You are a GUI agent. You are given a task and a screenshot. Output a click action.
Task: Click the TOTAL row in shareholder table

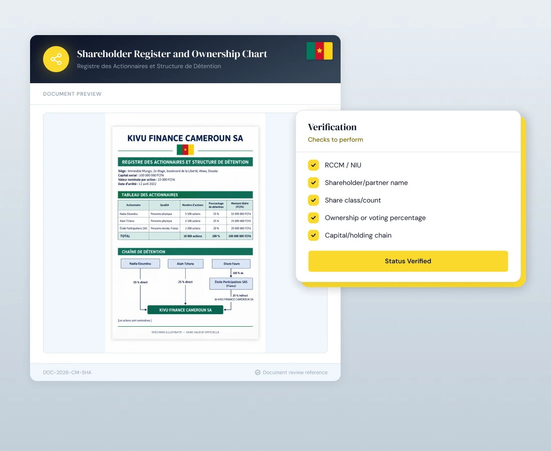point(185,236)
